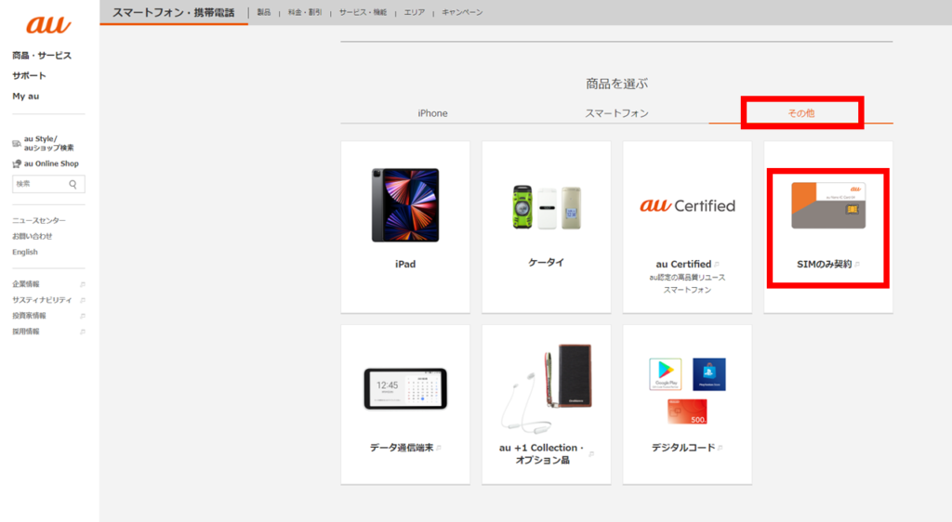This screenshot has height=522, width=952.
Task: Open 企業情報 link
Action: point(25,284)
